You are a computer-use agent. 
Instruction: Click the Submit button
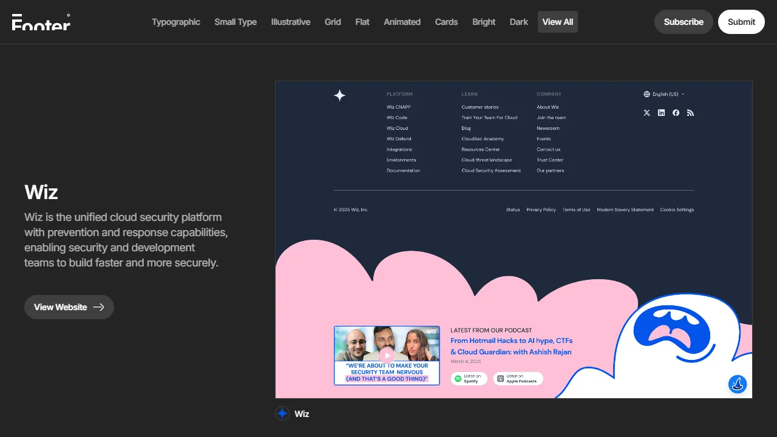(x=741, y=22)
